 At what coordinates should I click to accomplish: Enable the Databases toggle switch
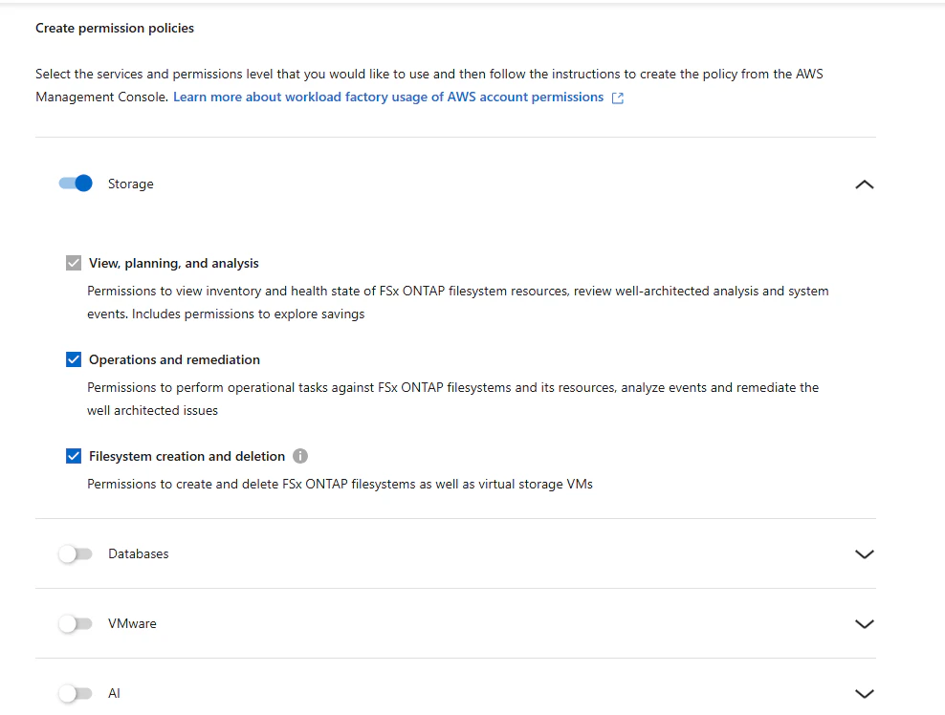click(76, 553)
